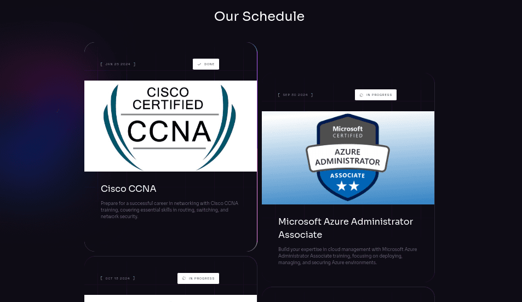The image size is (522, 302).
Task: Click the IN PROGRESS badge on Azure card
Action: coord(376,95)
